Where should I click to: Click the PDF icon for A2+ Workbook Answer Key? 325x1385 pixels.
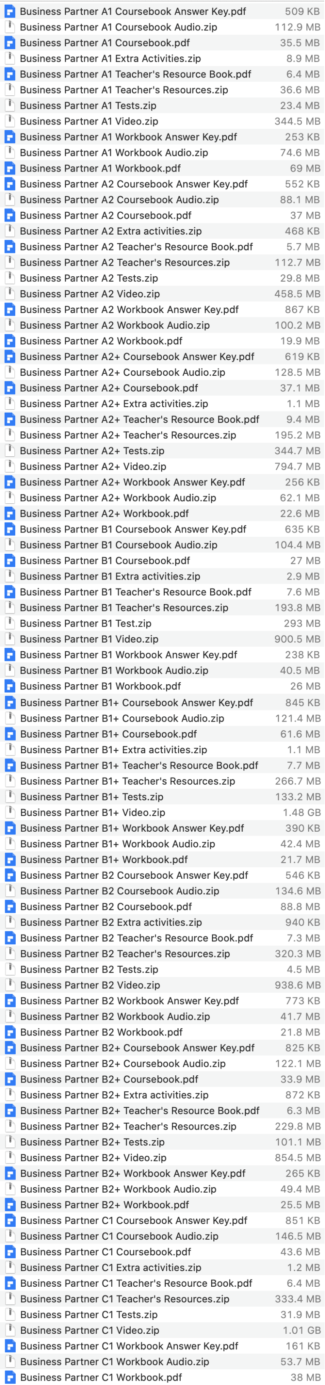click(10, 482)
